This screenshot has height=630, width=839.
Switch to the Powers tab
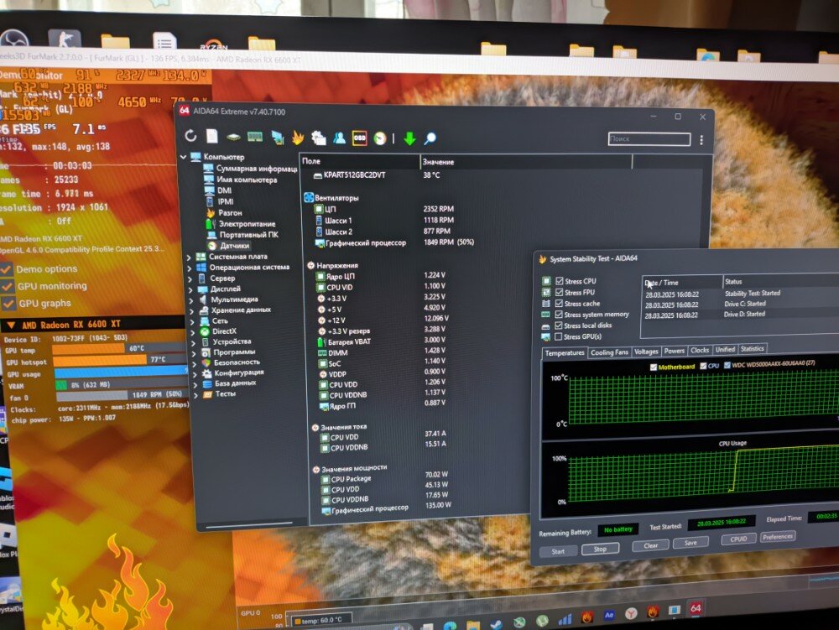[675, 351]
